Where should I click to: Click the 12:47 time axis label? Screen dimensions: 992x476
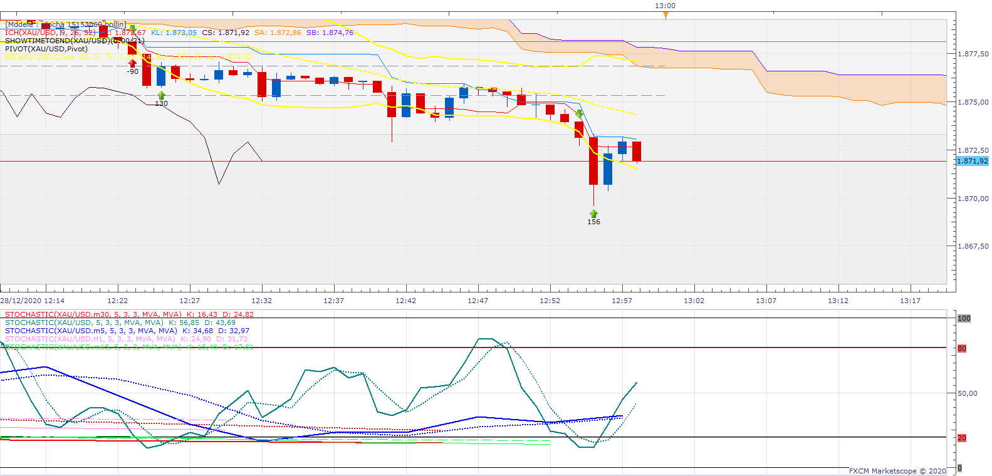coord(478,301)
